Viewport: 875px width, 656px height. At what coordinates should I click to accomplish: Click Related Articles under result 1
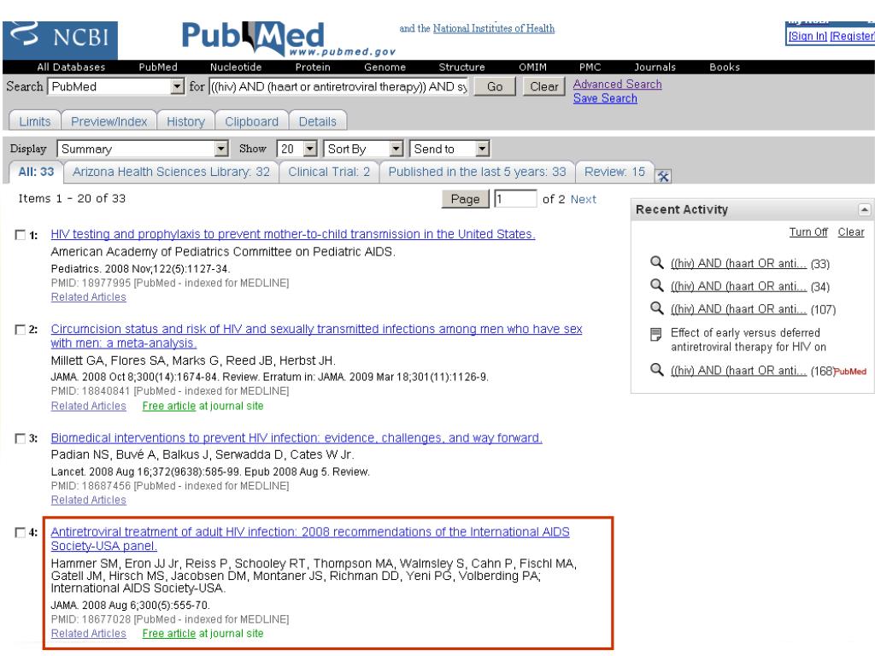(x=88, y=297)
